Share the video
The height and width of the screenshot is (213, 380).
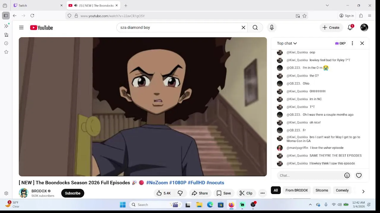point(200,193)
